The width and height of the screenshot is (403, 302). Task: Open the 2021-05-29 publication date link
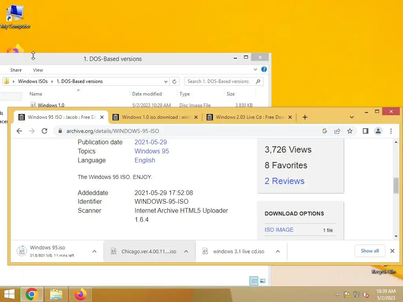point(151,142)
